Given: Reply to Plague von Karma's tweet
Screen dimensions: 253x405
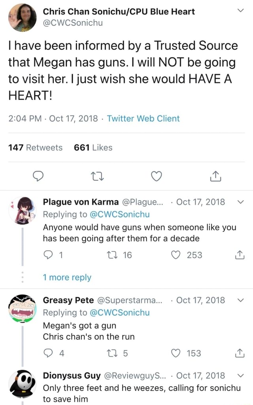Looking at the screenshot, I should [48, 255].
